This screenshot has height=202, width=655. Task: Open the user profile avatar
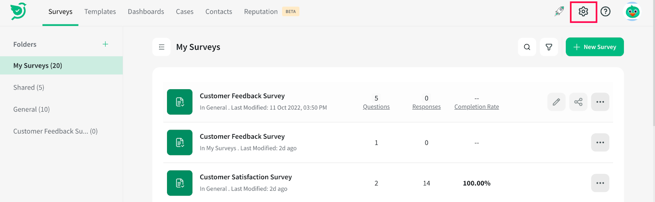(632, 11)
